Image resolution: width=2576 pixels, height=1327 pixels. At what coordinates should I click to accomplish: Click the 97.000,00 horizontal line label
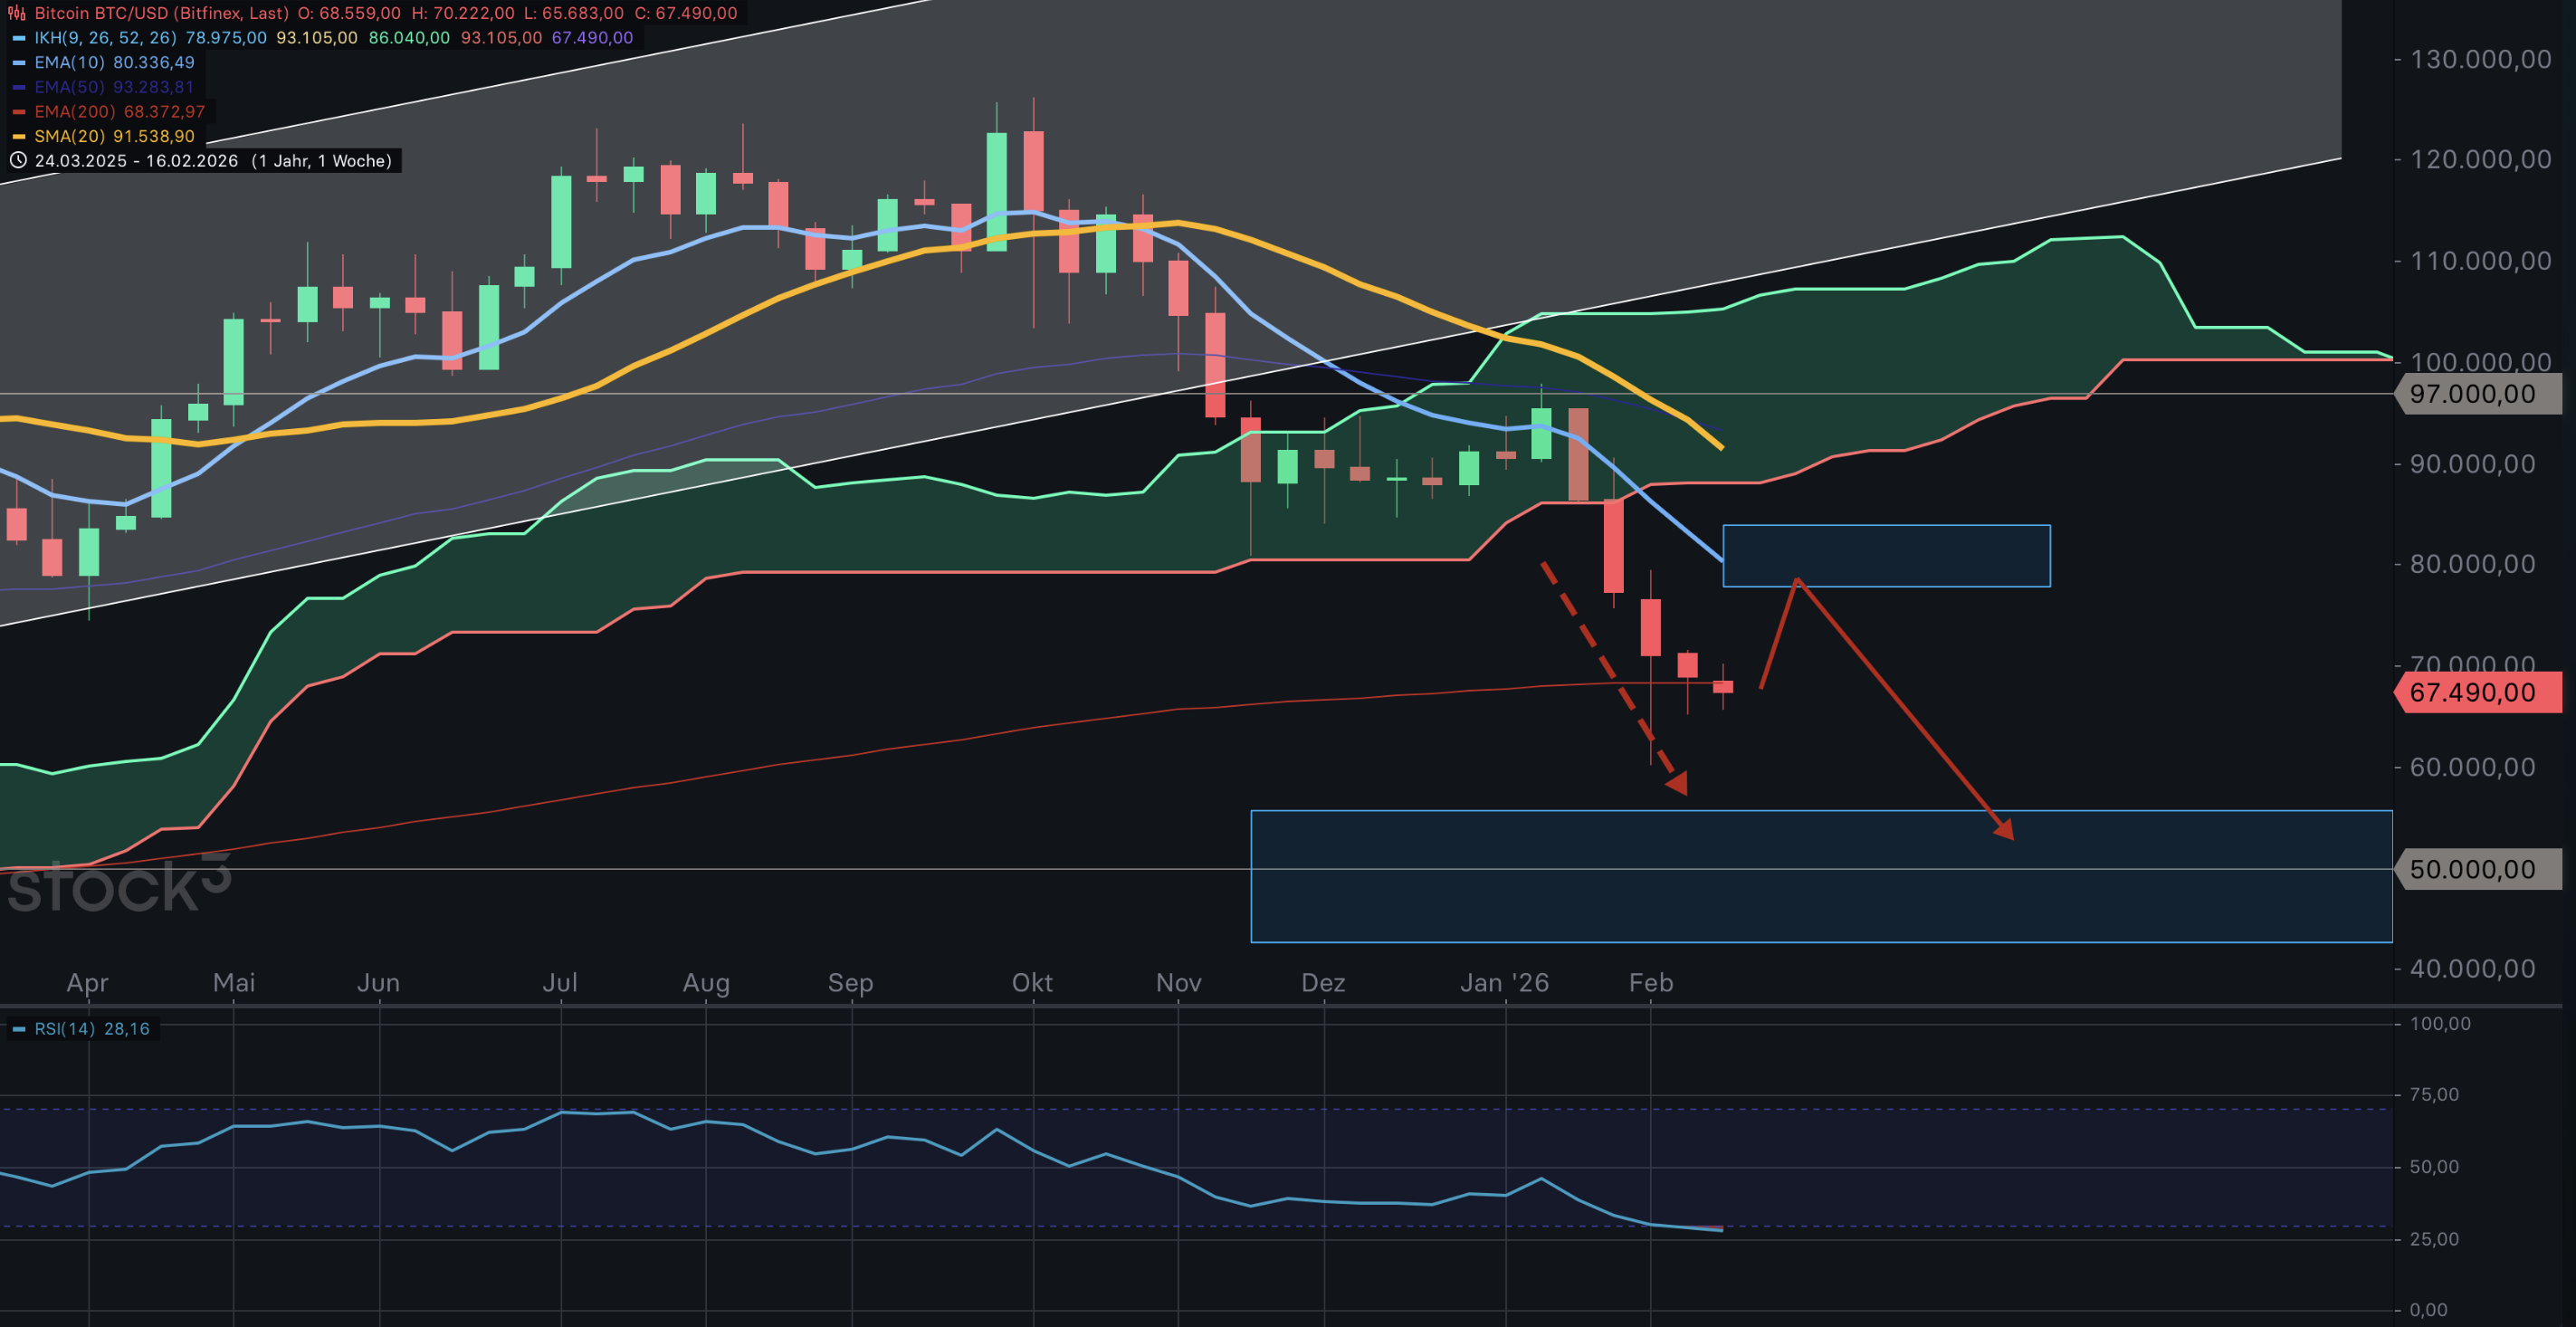(x=2476, y=394)
